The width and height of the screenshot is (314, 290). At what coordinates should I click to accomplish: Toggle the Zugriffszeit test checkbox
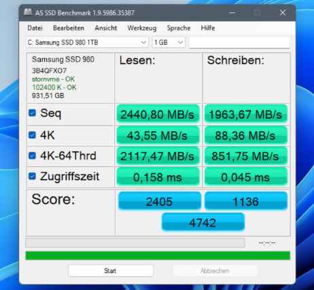click(32, 176)
